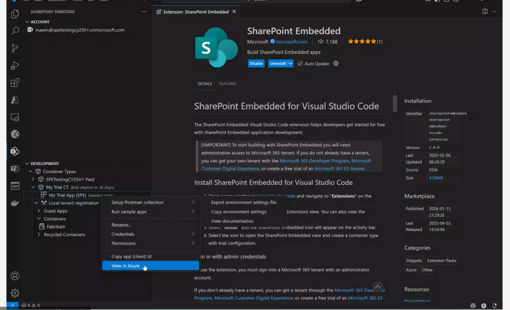
Task: Collapse Local tenant registration node
Action: [36, 203]
